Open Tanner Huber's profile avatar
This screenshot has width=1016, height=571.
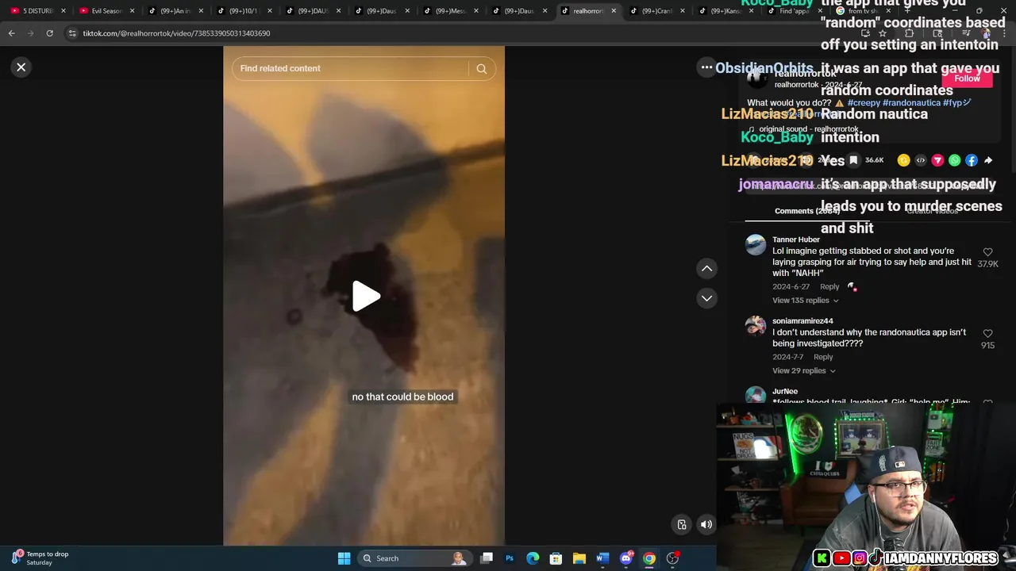coord(755,244)
